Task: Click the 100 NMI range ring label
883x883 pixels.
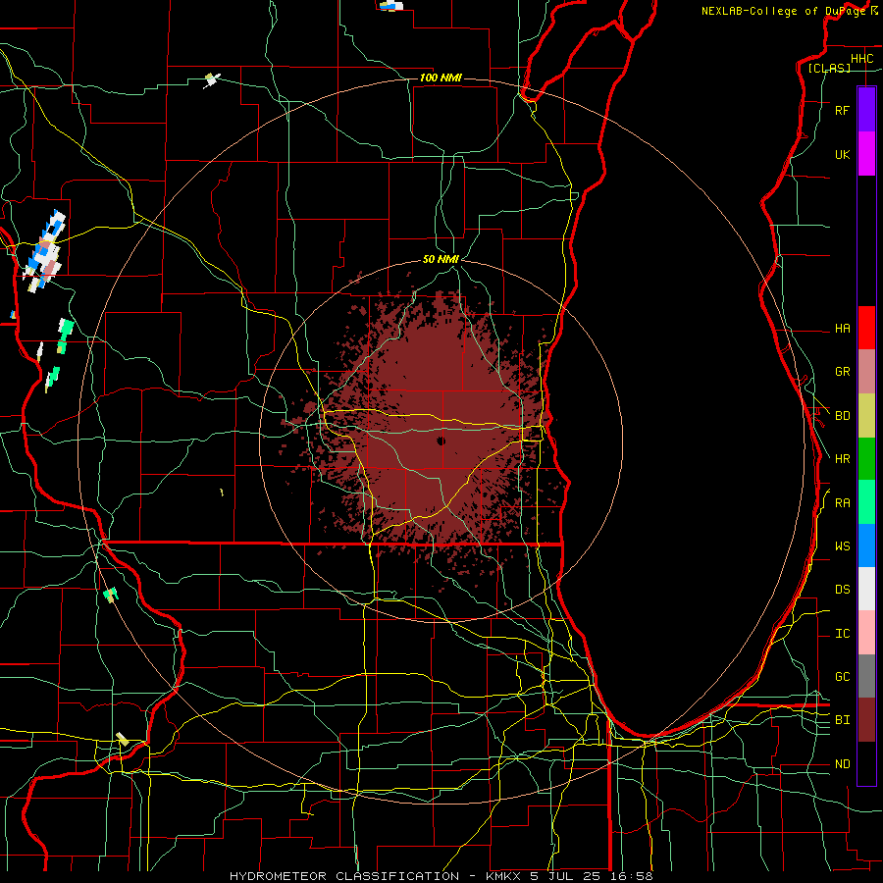Action: point(441,78)
